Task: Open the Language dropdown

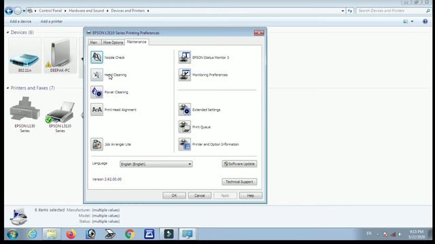Action: (156, 164)
